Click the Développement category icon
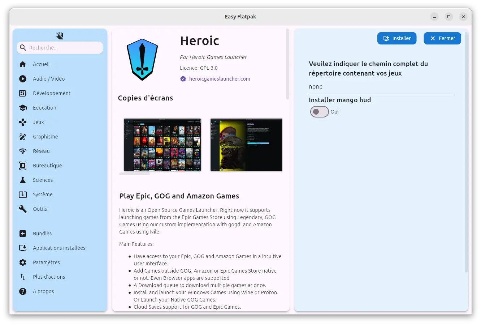The image size is (481, 325). coord(23,93)
